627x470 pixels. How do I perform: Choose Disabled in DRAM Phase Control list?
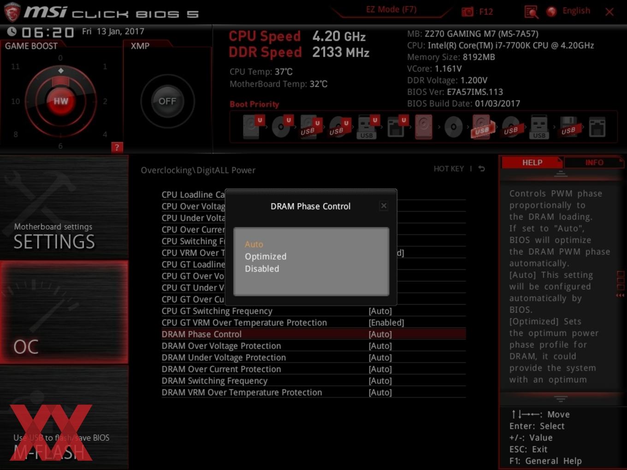(x=262, y=269)
